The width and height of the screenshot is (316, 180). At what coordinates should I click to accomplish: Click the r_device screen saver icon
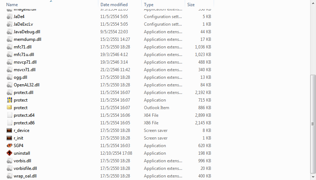[9, 130]
